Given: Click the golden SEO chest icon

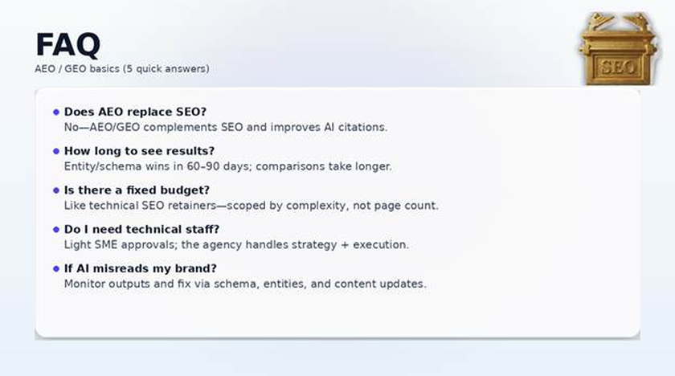Looking at the screenshot, I should pyautogui.click(x=620, y=48).
